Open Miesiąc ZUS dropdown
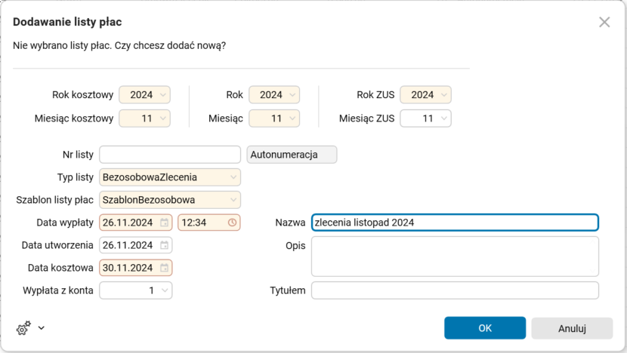 coord(443,118)
